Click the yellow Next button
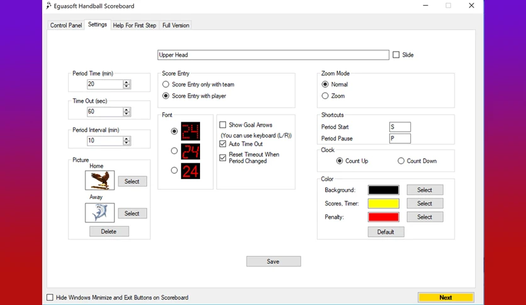Screen dimensions: 526x305 446,297
